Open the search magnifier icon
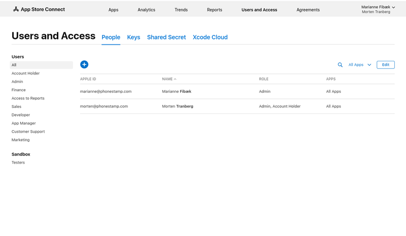 click(340, 65)
